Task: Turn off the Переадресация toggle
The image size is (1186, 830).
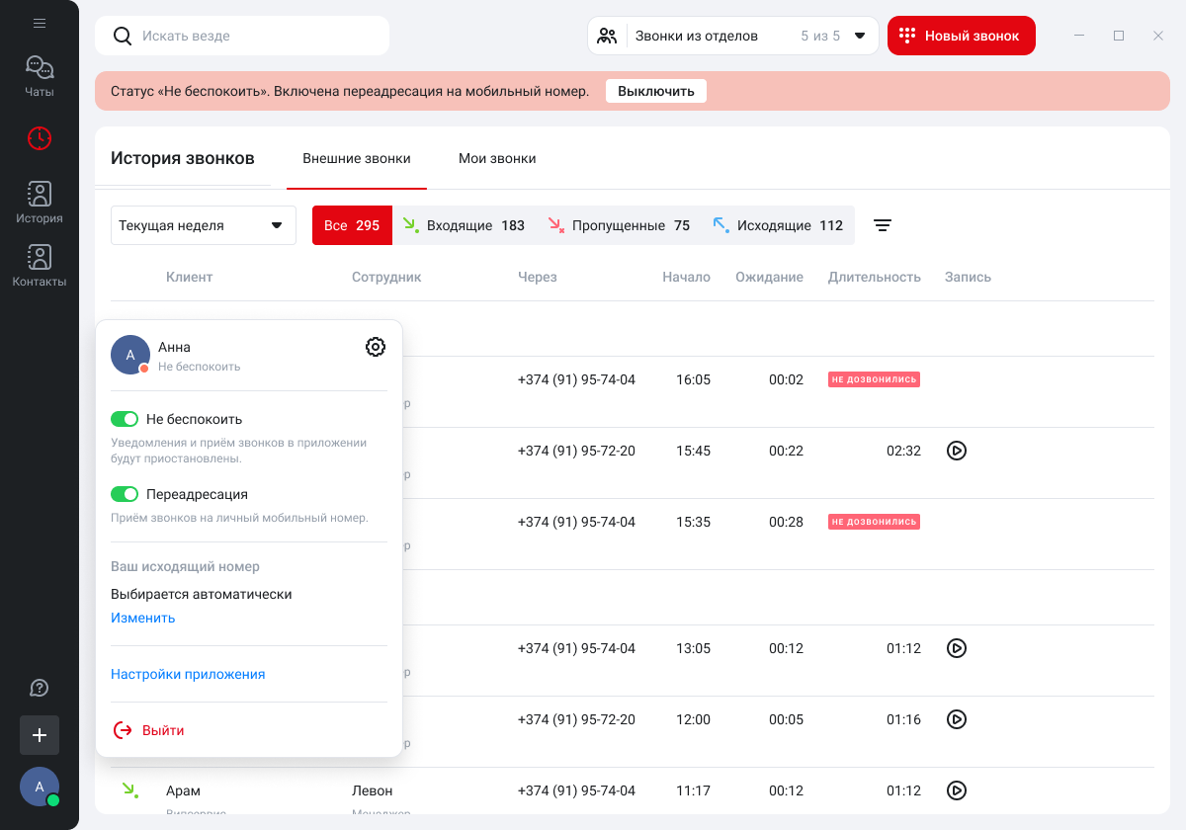Action: (x=125, y=494)
